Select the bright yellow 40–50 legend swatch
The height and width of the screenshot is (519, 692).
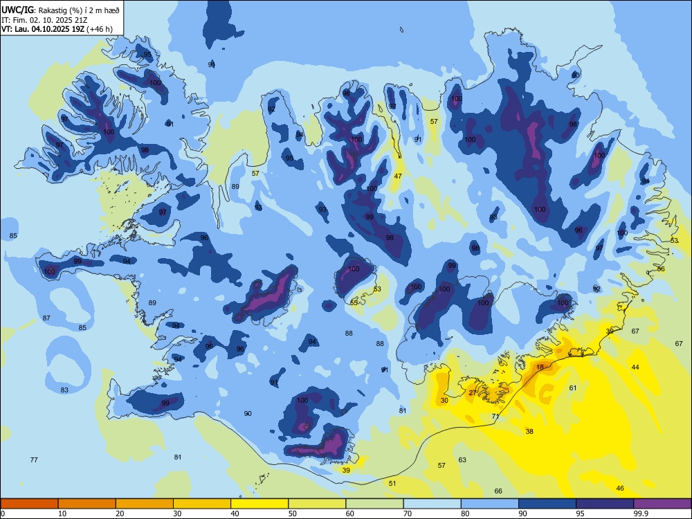(x=259, y=504)
